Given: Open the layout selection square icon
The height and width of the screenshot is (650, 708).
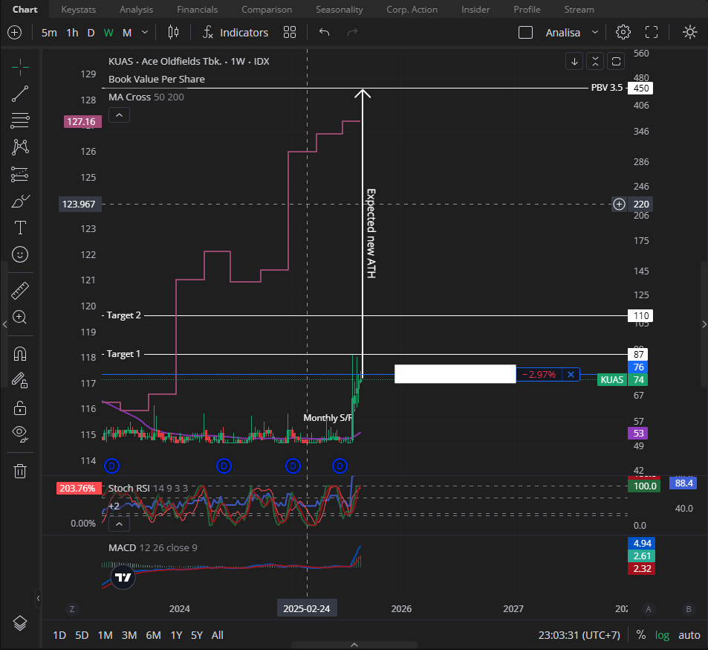Looking at the screenshot, I should tap(525, 33).
